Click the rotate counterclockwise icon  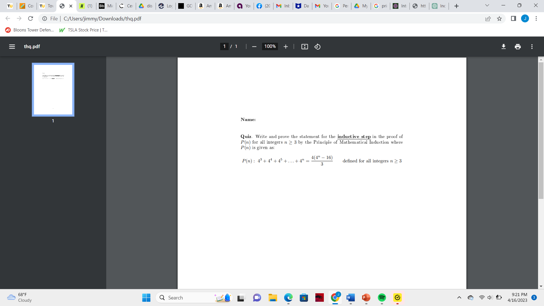tap(317, 46)
